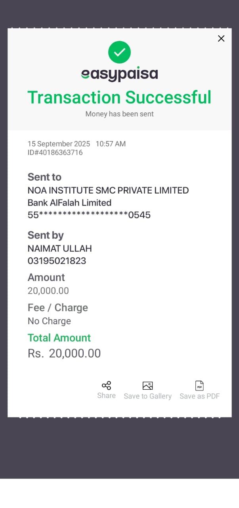Click sender name NAIMAT ULLAH

(59, 248)
